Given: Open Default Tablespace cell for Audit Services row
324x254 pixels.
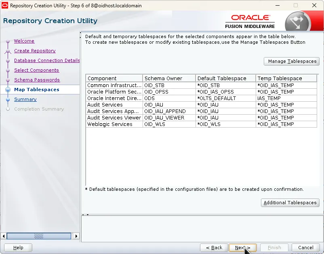Looking at the screenshot, I should pyautogui.click(x=225, y=105).
